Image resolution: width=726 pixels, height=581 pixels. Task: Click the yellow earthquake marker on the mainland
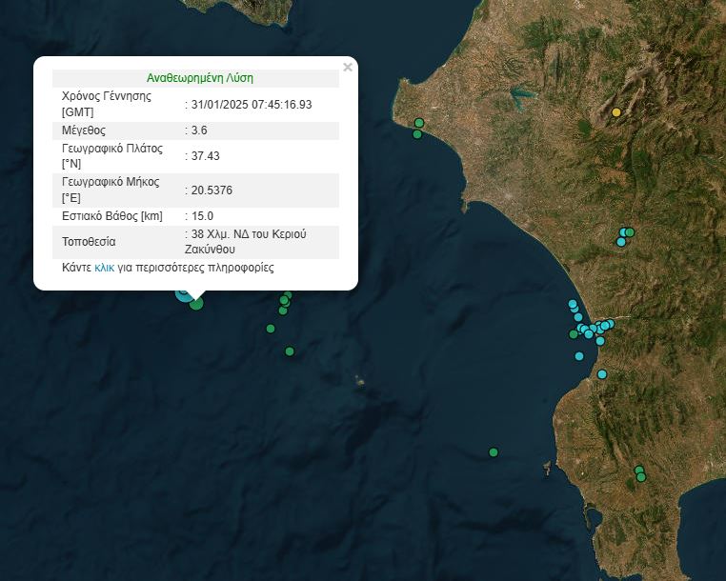pos(616,112)
